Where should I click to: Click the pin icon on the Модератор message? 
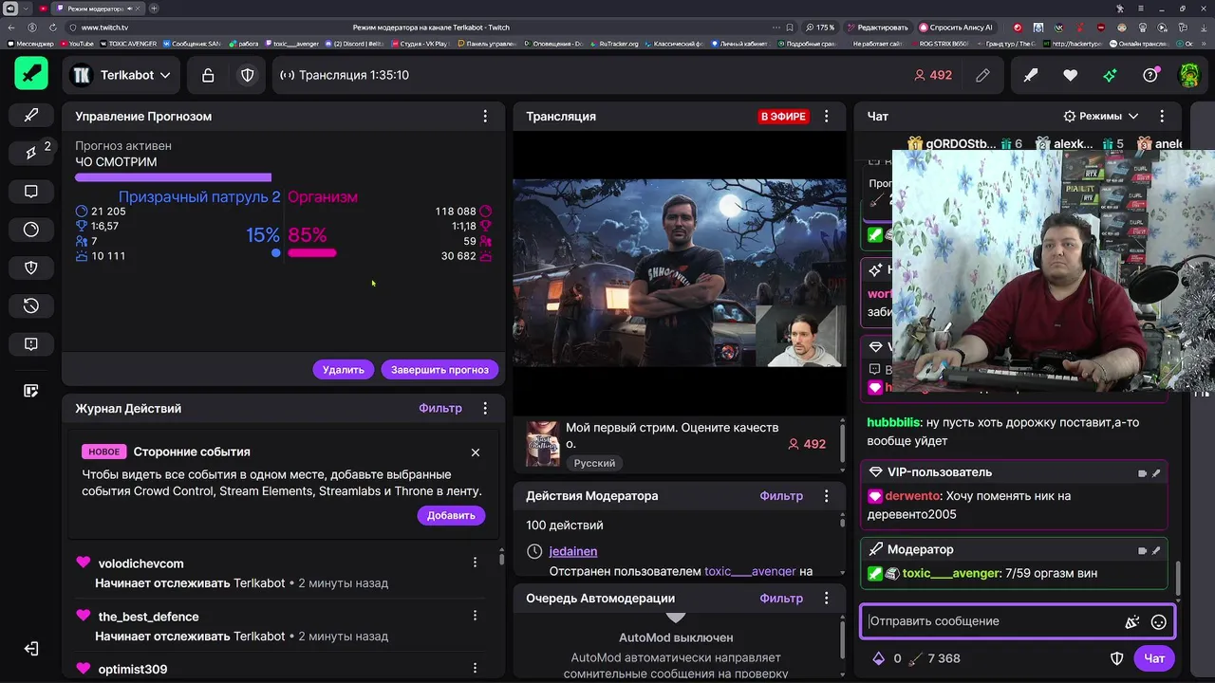(x=1156, y=550)
